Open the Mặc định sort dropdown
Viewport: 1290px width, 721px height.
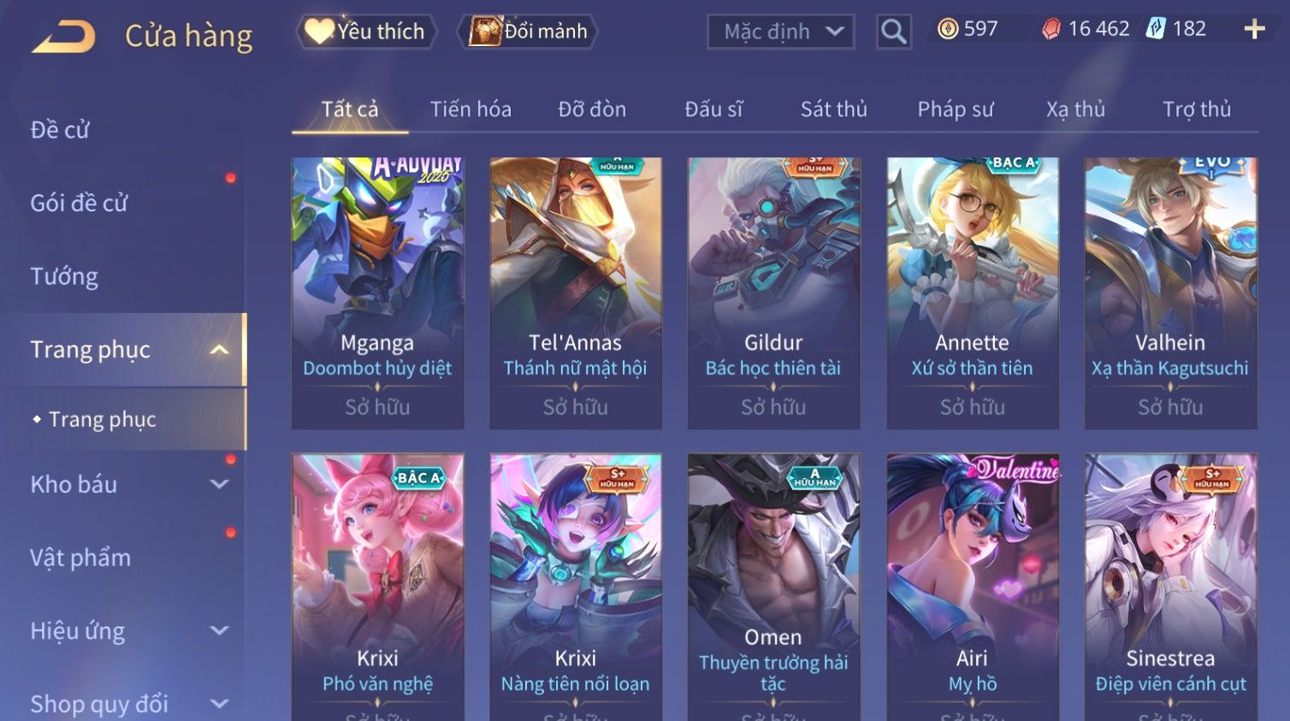point(780,32)
